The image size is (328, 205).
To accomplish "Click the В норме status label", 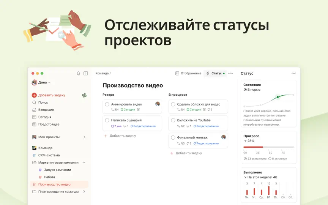I will [x=252, y=90].
